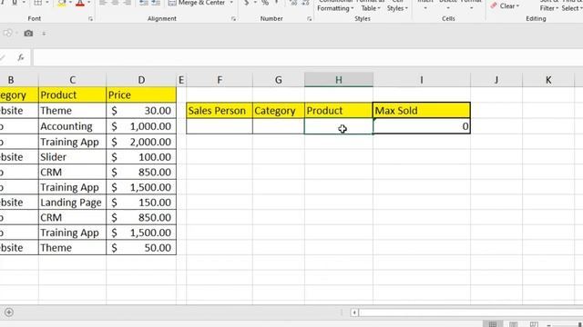Select the 150.00 price cell
The width and height of the screenshot is (583, 327).
click(x=141, y=203)
